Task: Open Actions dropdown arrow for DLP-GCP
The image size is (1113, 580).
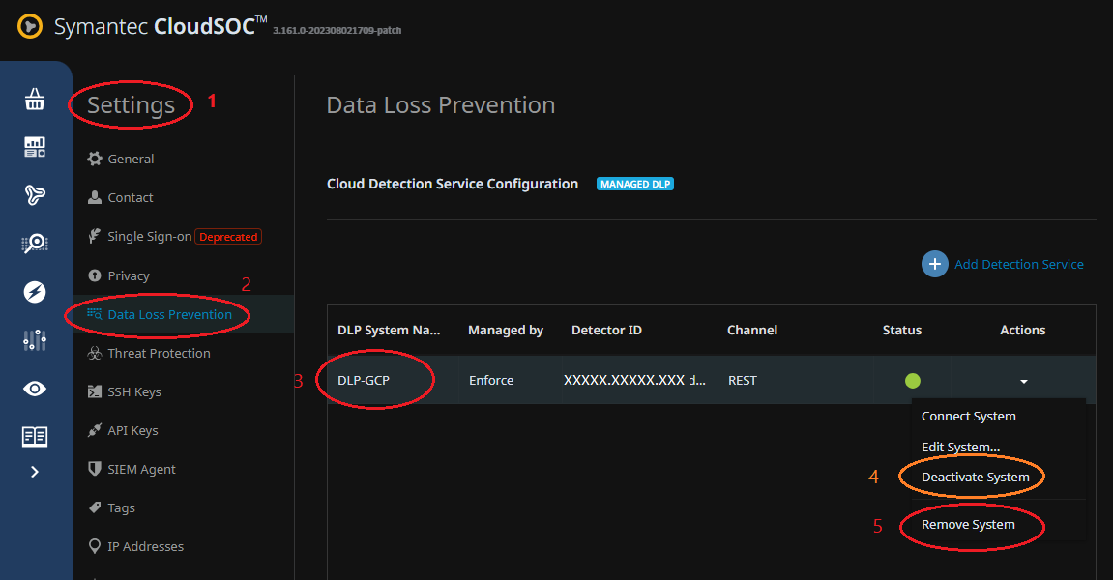Action: (x=1023, y=382)
